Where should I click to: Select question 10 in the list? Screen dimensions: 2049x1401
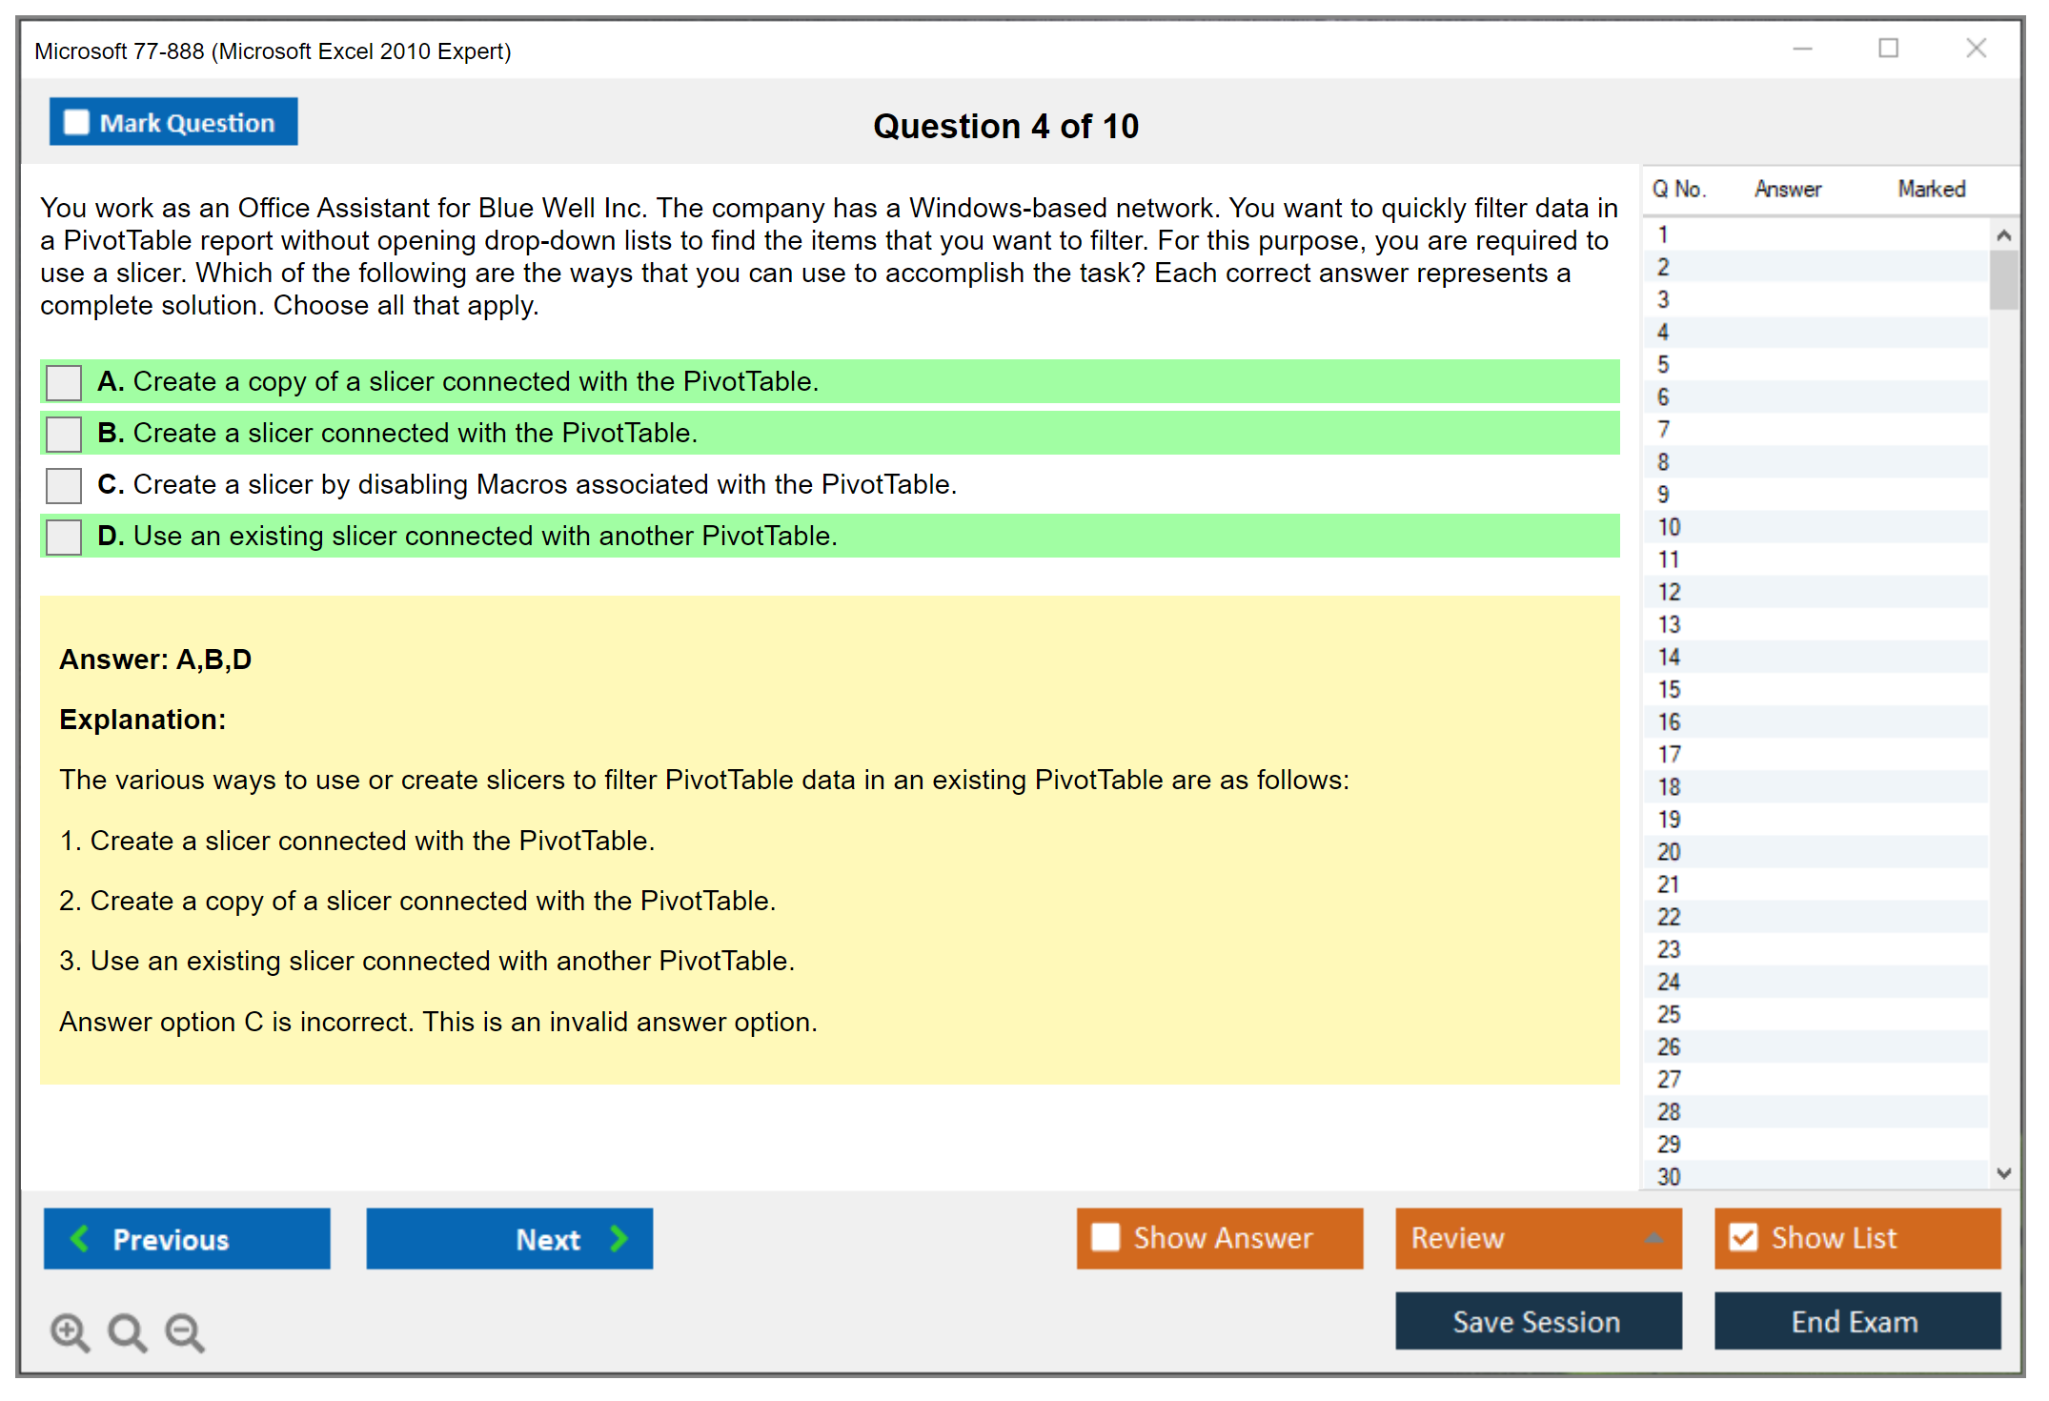click(x=1670, y=527)
